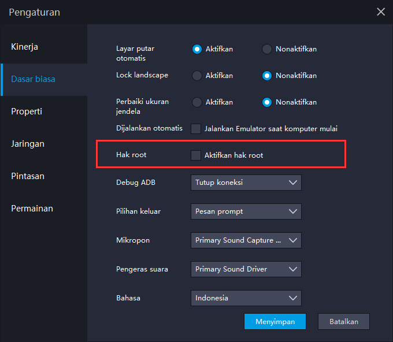Enable the Aktifkan hak root checkbox
This screenshot has height=342, width=393.
click(196, 155)
